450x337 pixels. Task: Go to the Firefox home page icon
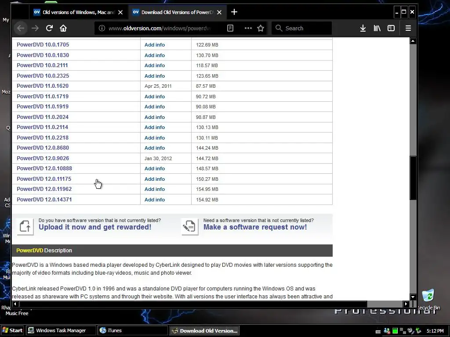point(63,28)
